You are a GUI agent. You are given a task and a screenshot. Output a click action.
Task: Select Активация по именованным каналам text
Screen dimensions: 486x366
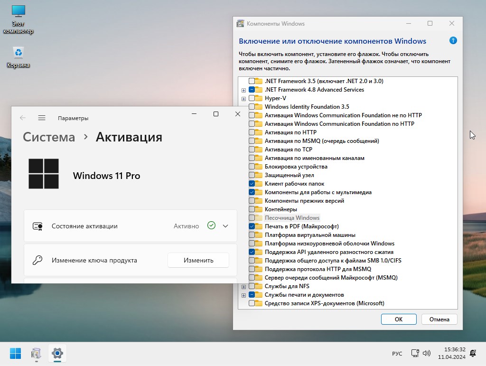coord(314,158)
